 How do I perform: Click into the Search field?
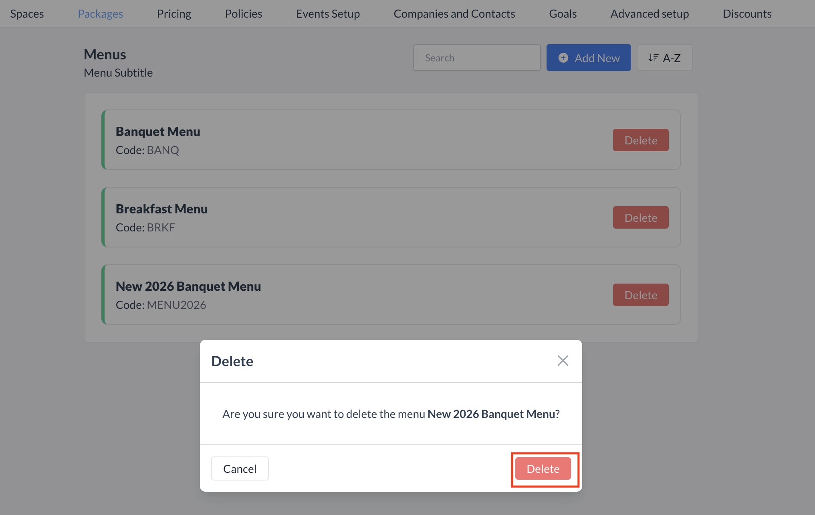[x=476, y=57]
